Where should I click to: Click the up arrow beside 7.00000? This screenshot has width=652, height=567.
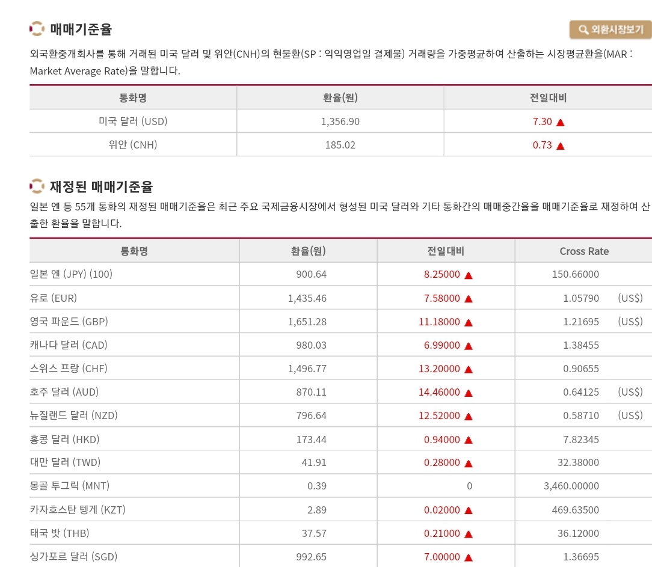pyautogui.click(x=468, y=558)
